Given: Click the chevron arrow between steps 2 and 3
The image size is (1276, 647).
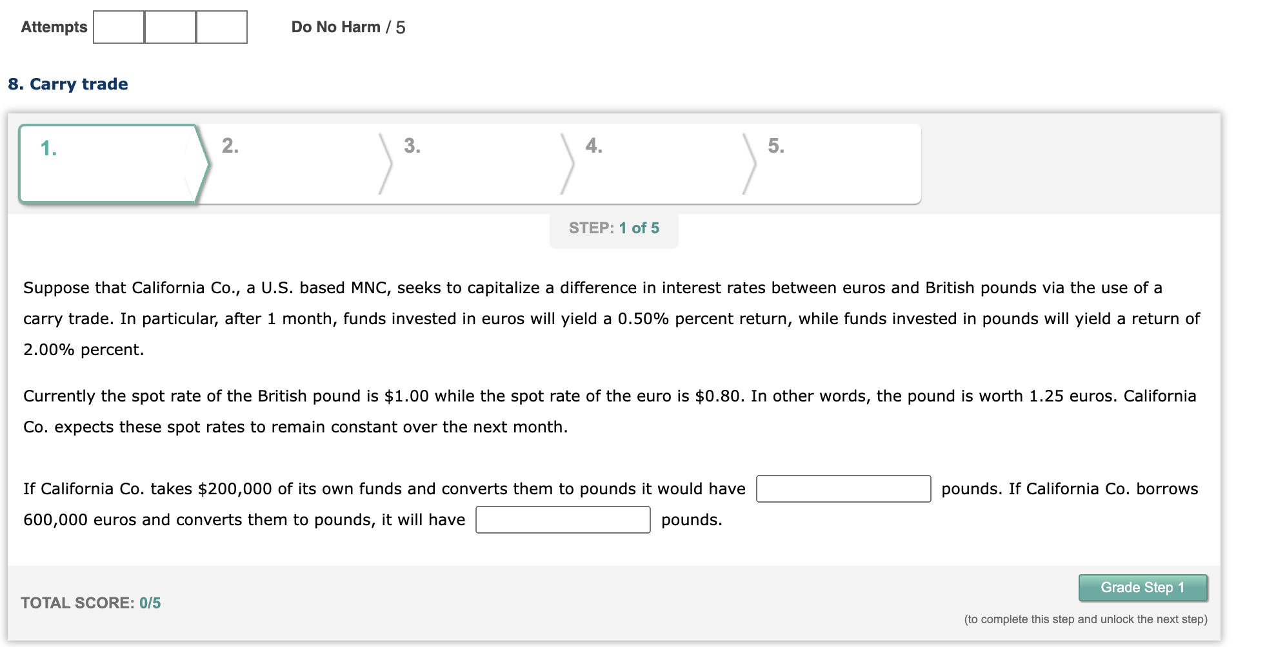Looking at the screenshot, I should pos(386,164).
